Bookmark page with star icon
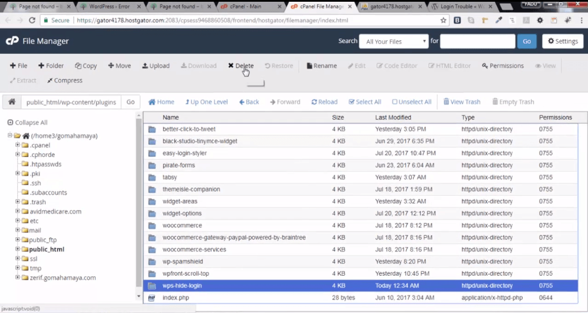 pos(443,20)
